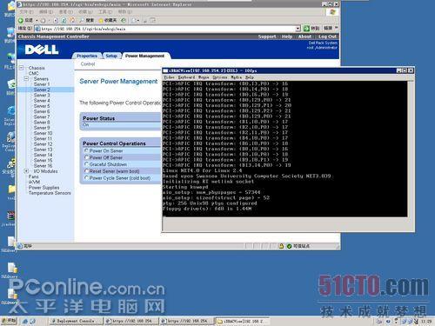
Task: Click the Control sub-tab
Action: (88, 64)
